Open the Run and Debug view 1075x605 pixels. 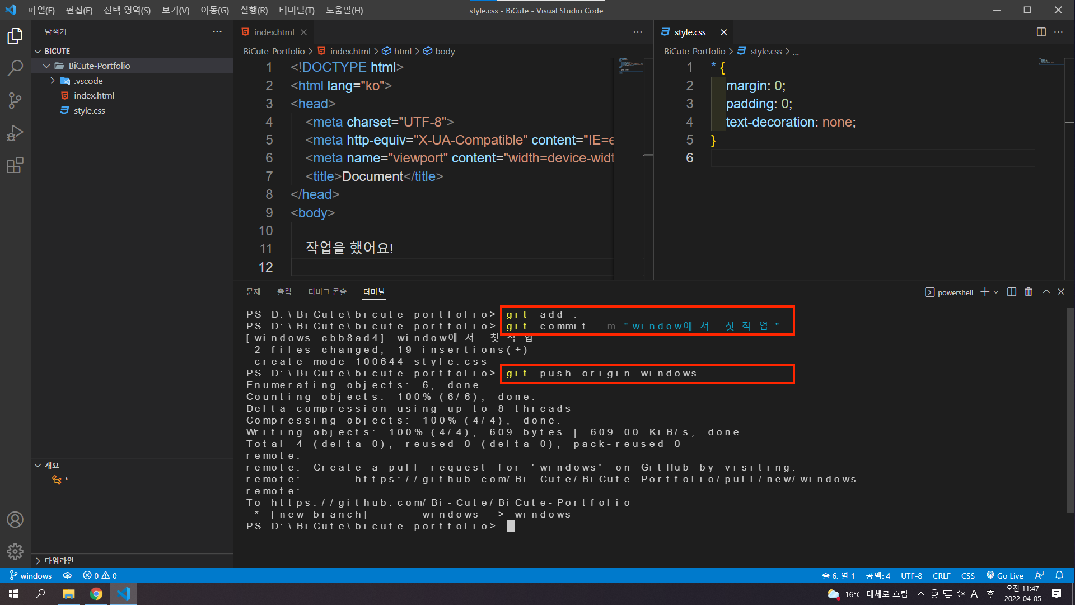[15, 133]
